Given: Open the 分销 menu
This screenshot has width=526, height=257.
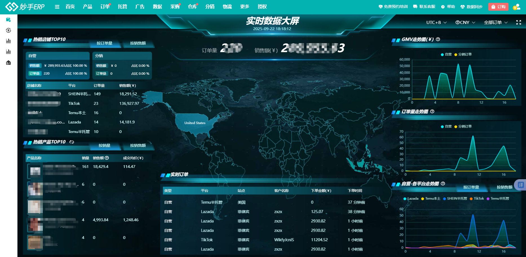Looking at the screenshot, I should pyautogui.click(x=210, y=7).
